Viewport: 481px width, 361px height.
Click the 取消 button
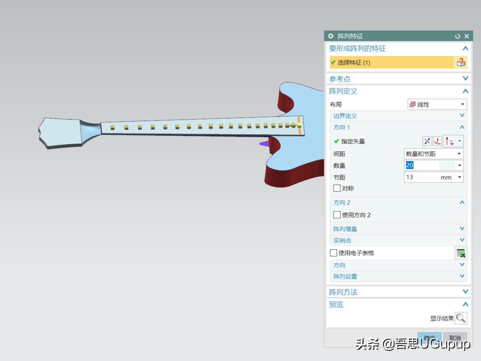pos(455,337)
